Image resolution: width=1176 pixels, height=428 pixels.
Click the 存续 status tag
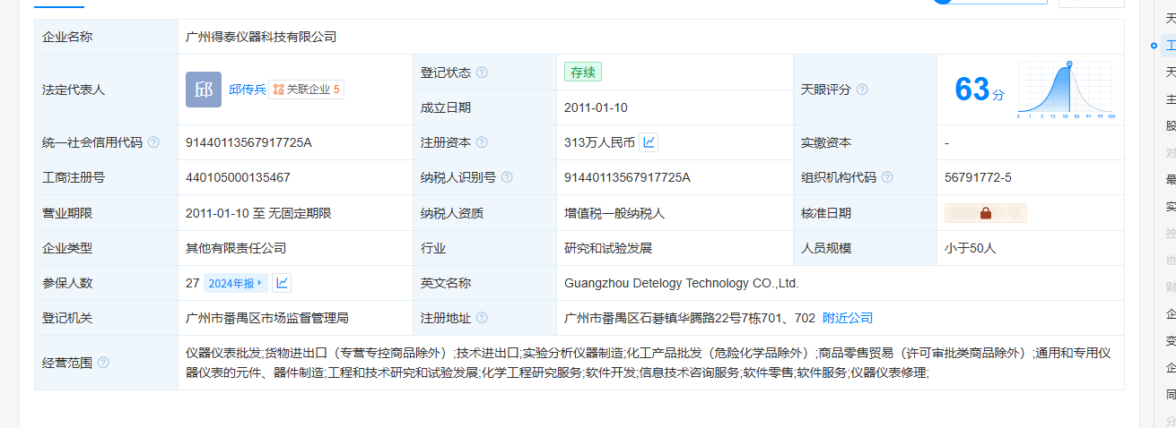[x=583, y=73]
